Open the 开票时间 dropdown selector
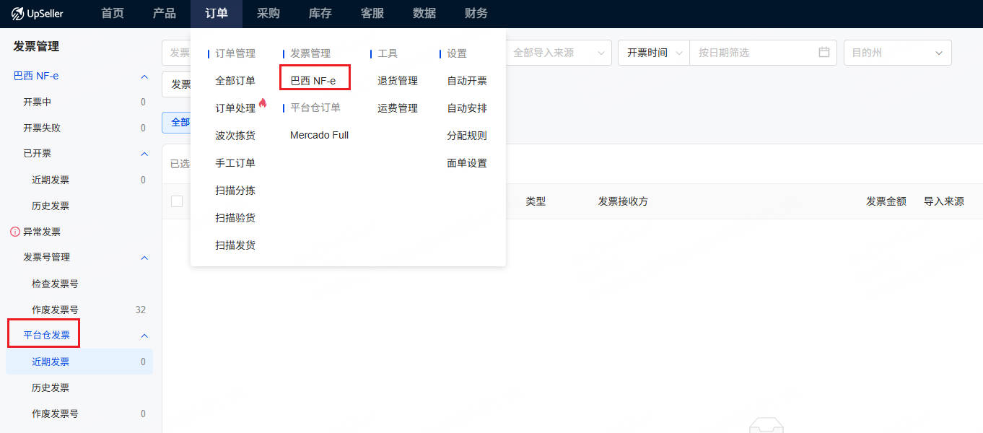The height and width of the screenshot is (433, 983). [x=653, y=53]
